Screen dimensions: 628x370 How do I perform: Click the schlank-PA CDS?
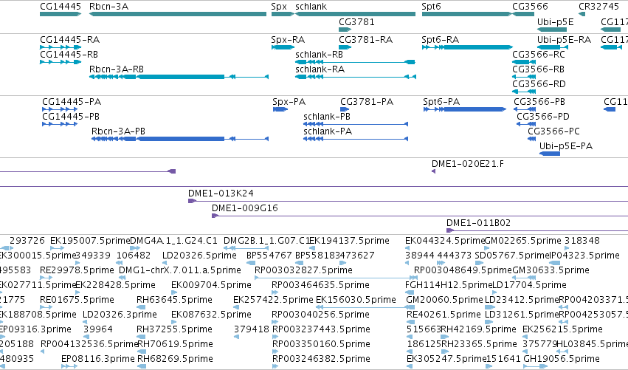tap(356, 139)
